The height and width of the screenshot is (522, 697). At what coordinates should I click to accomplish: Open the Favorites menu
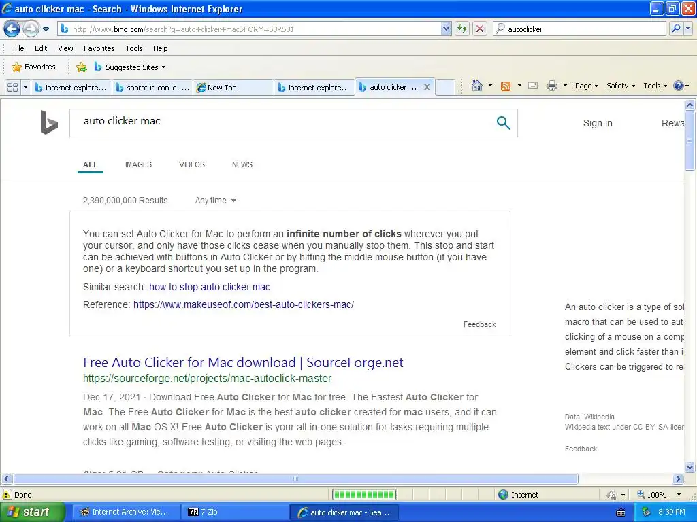(99, 48)
